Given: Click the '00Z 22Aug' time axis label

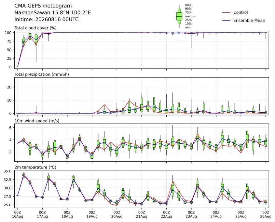Looking at the screenshot, I should tap(166, 214).
